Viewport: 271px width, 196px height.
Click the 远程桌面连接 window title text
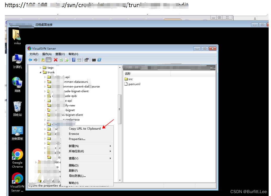click(44, 25)
